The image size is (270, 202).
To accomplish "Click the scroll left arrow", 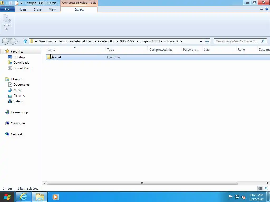I will click(x=44, y=183).
